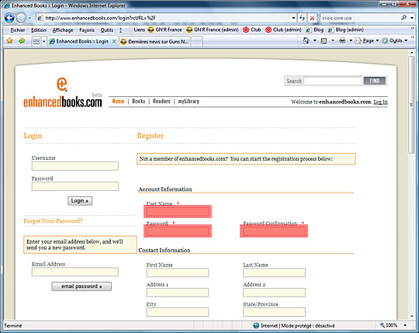Click the State/Province field

(274, 312)
